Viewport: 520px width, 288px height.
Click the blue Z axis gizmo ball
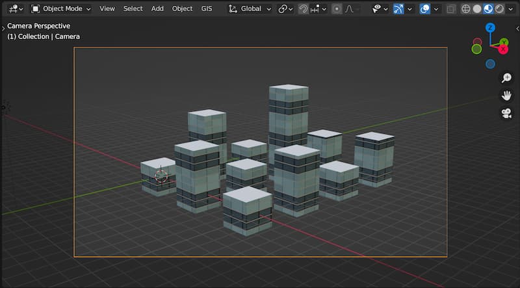[490, 28]
